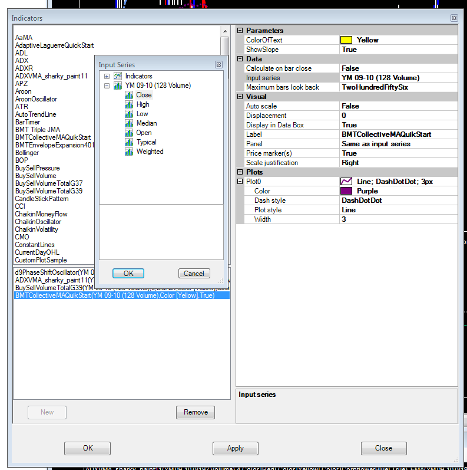Select the Low price series

coord(142,114)
